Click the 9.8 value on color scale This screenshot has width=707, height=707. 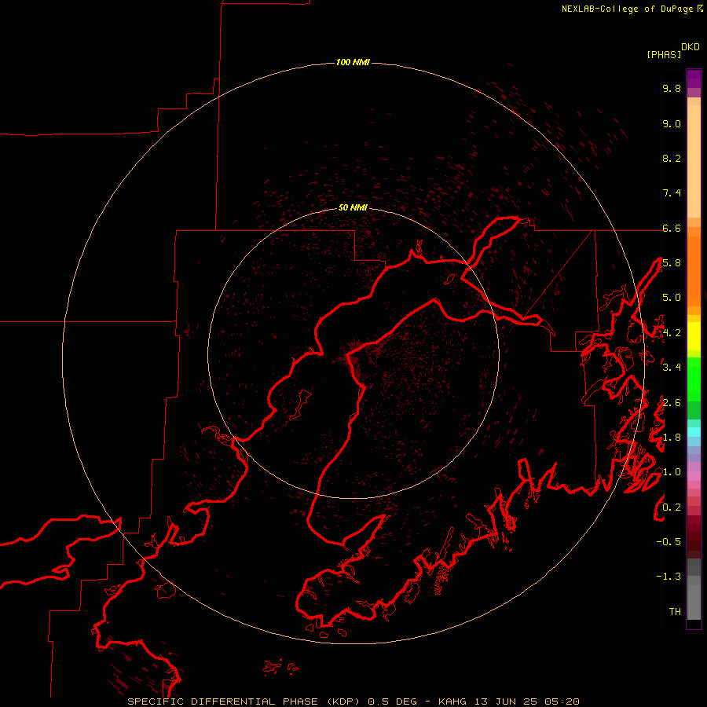(x=672, y=88)
